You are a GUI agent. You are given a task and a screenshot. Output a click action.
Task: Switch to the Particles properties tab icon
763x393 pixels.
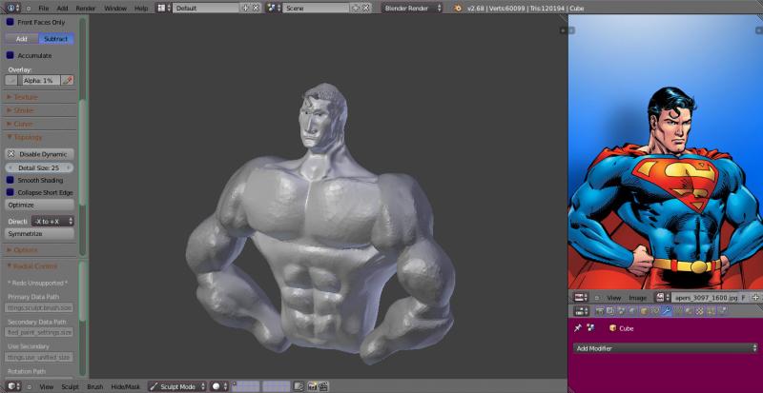(711, 311)
